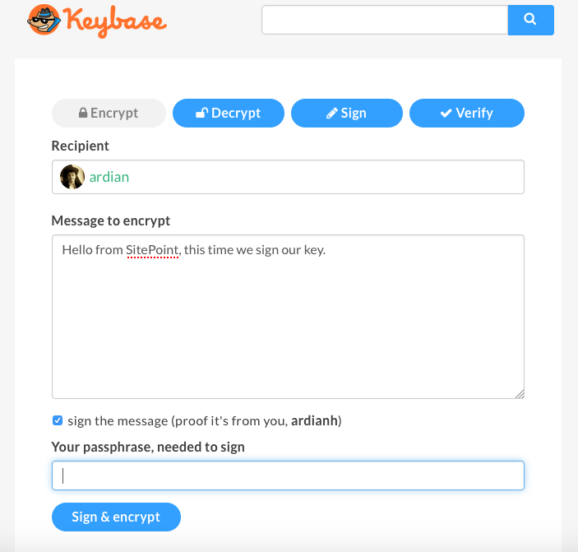The width and height of the screenshot is (578, 552).
Task: Click the padlock icon on the Encrypt tab
Action: click(x=83, y=113)
